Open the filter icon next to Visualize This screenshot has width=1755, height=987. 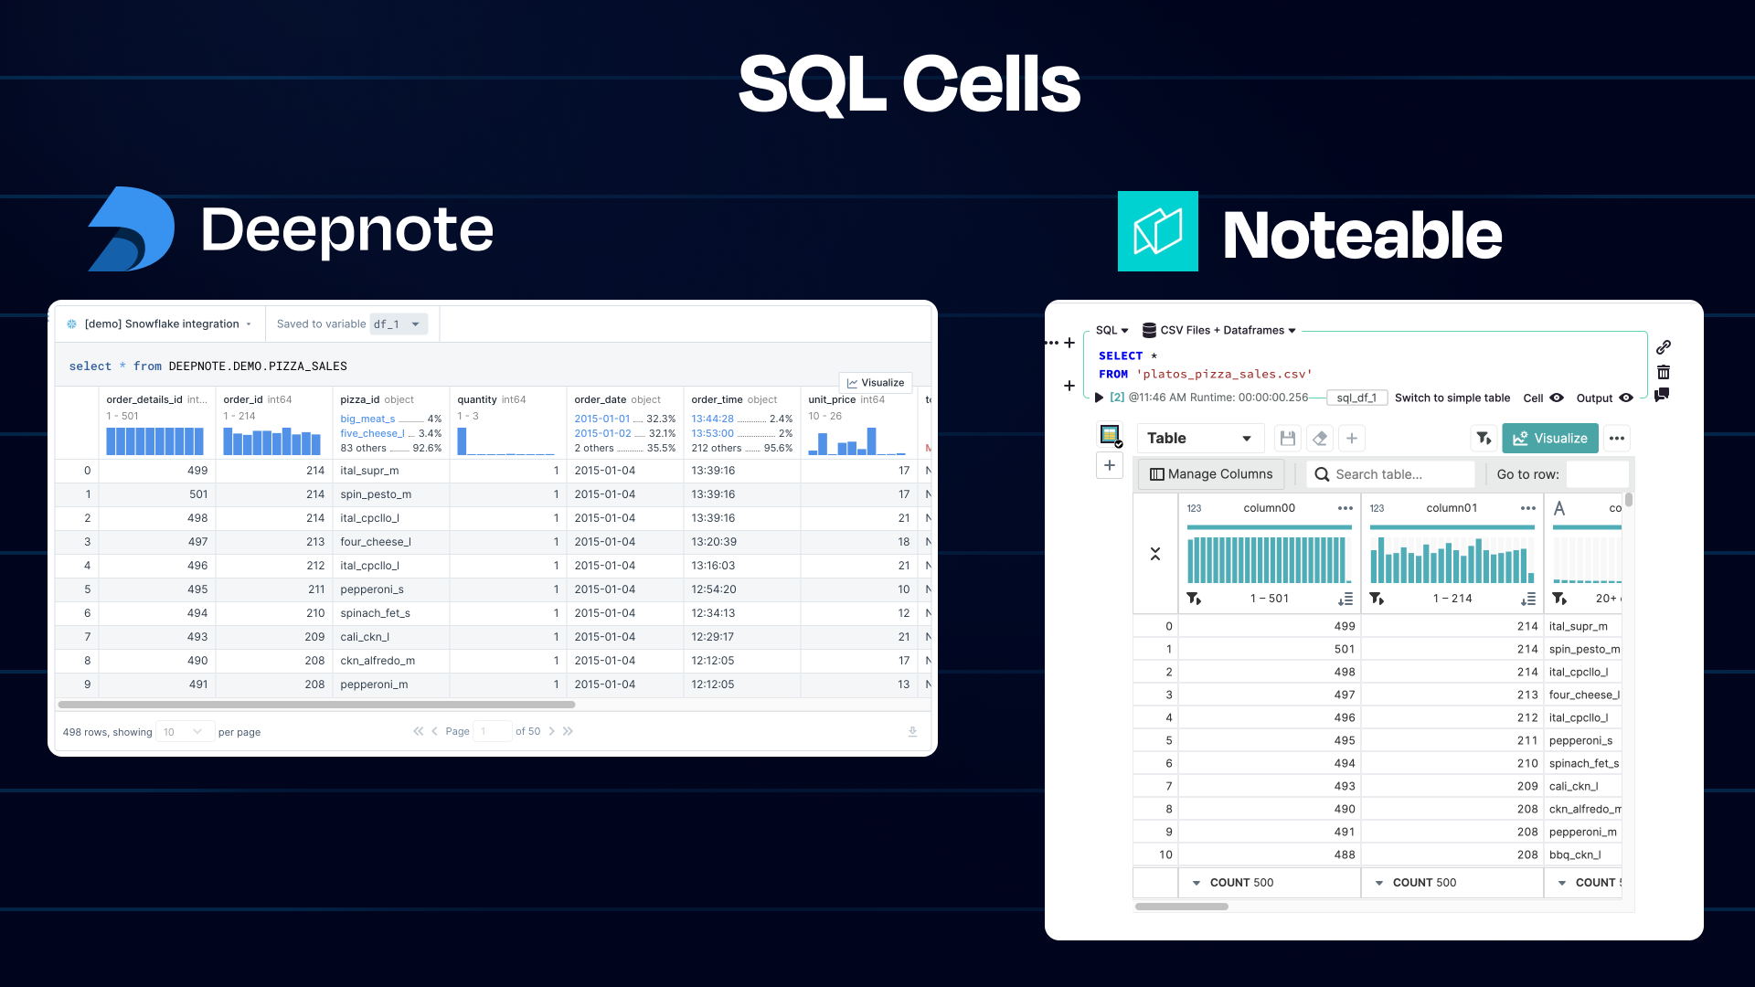click(x=1484, y=439)
